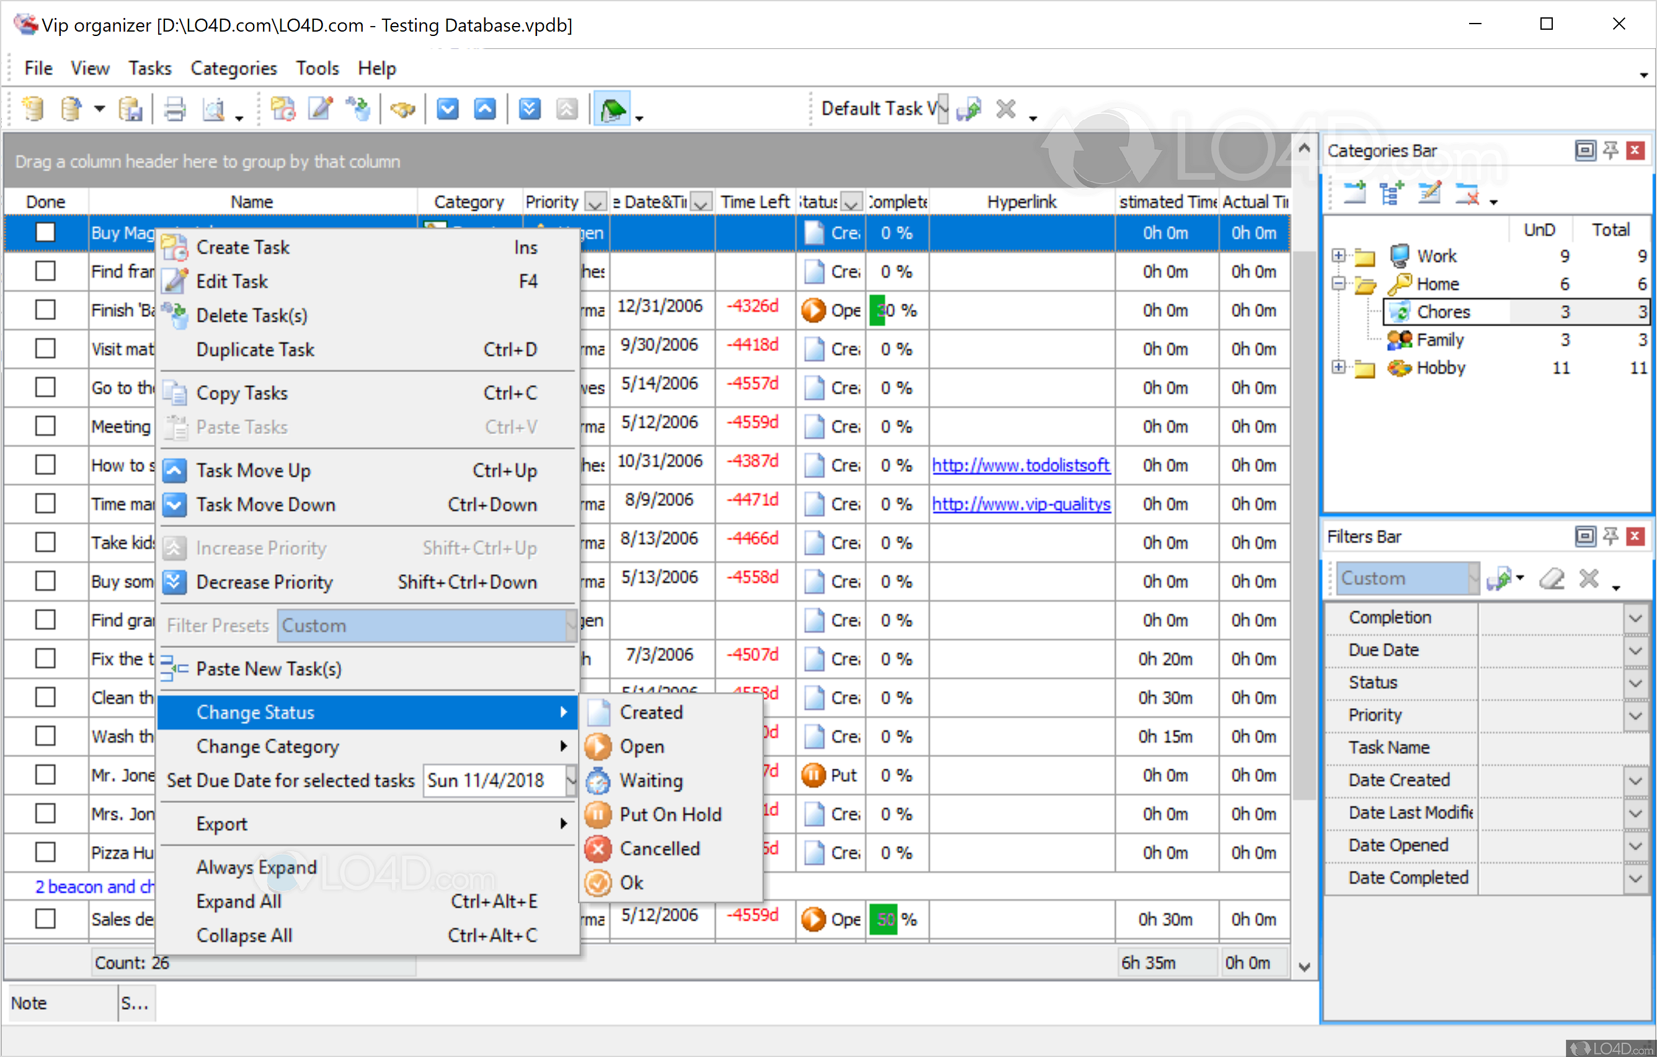This screenshot has width=1657, height=1057.
Task: Check the Done box for Pizza Hu row
Action: click(45, 853)
